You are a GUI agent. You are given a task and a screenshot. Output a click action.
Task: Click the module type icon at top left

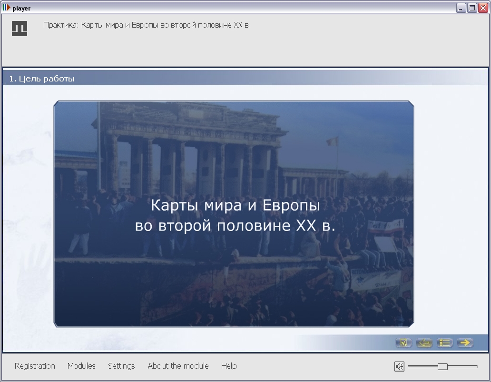pyautogui.click(x=20, y=29)
